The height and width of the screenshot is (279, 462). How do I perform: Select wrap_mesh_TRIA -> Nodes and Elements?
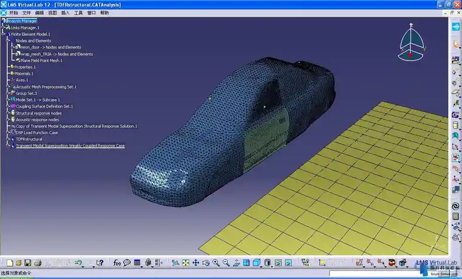click(x=57, y=54)
